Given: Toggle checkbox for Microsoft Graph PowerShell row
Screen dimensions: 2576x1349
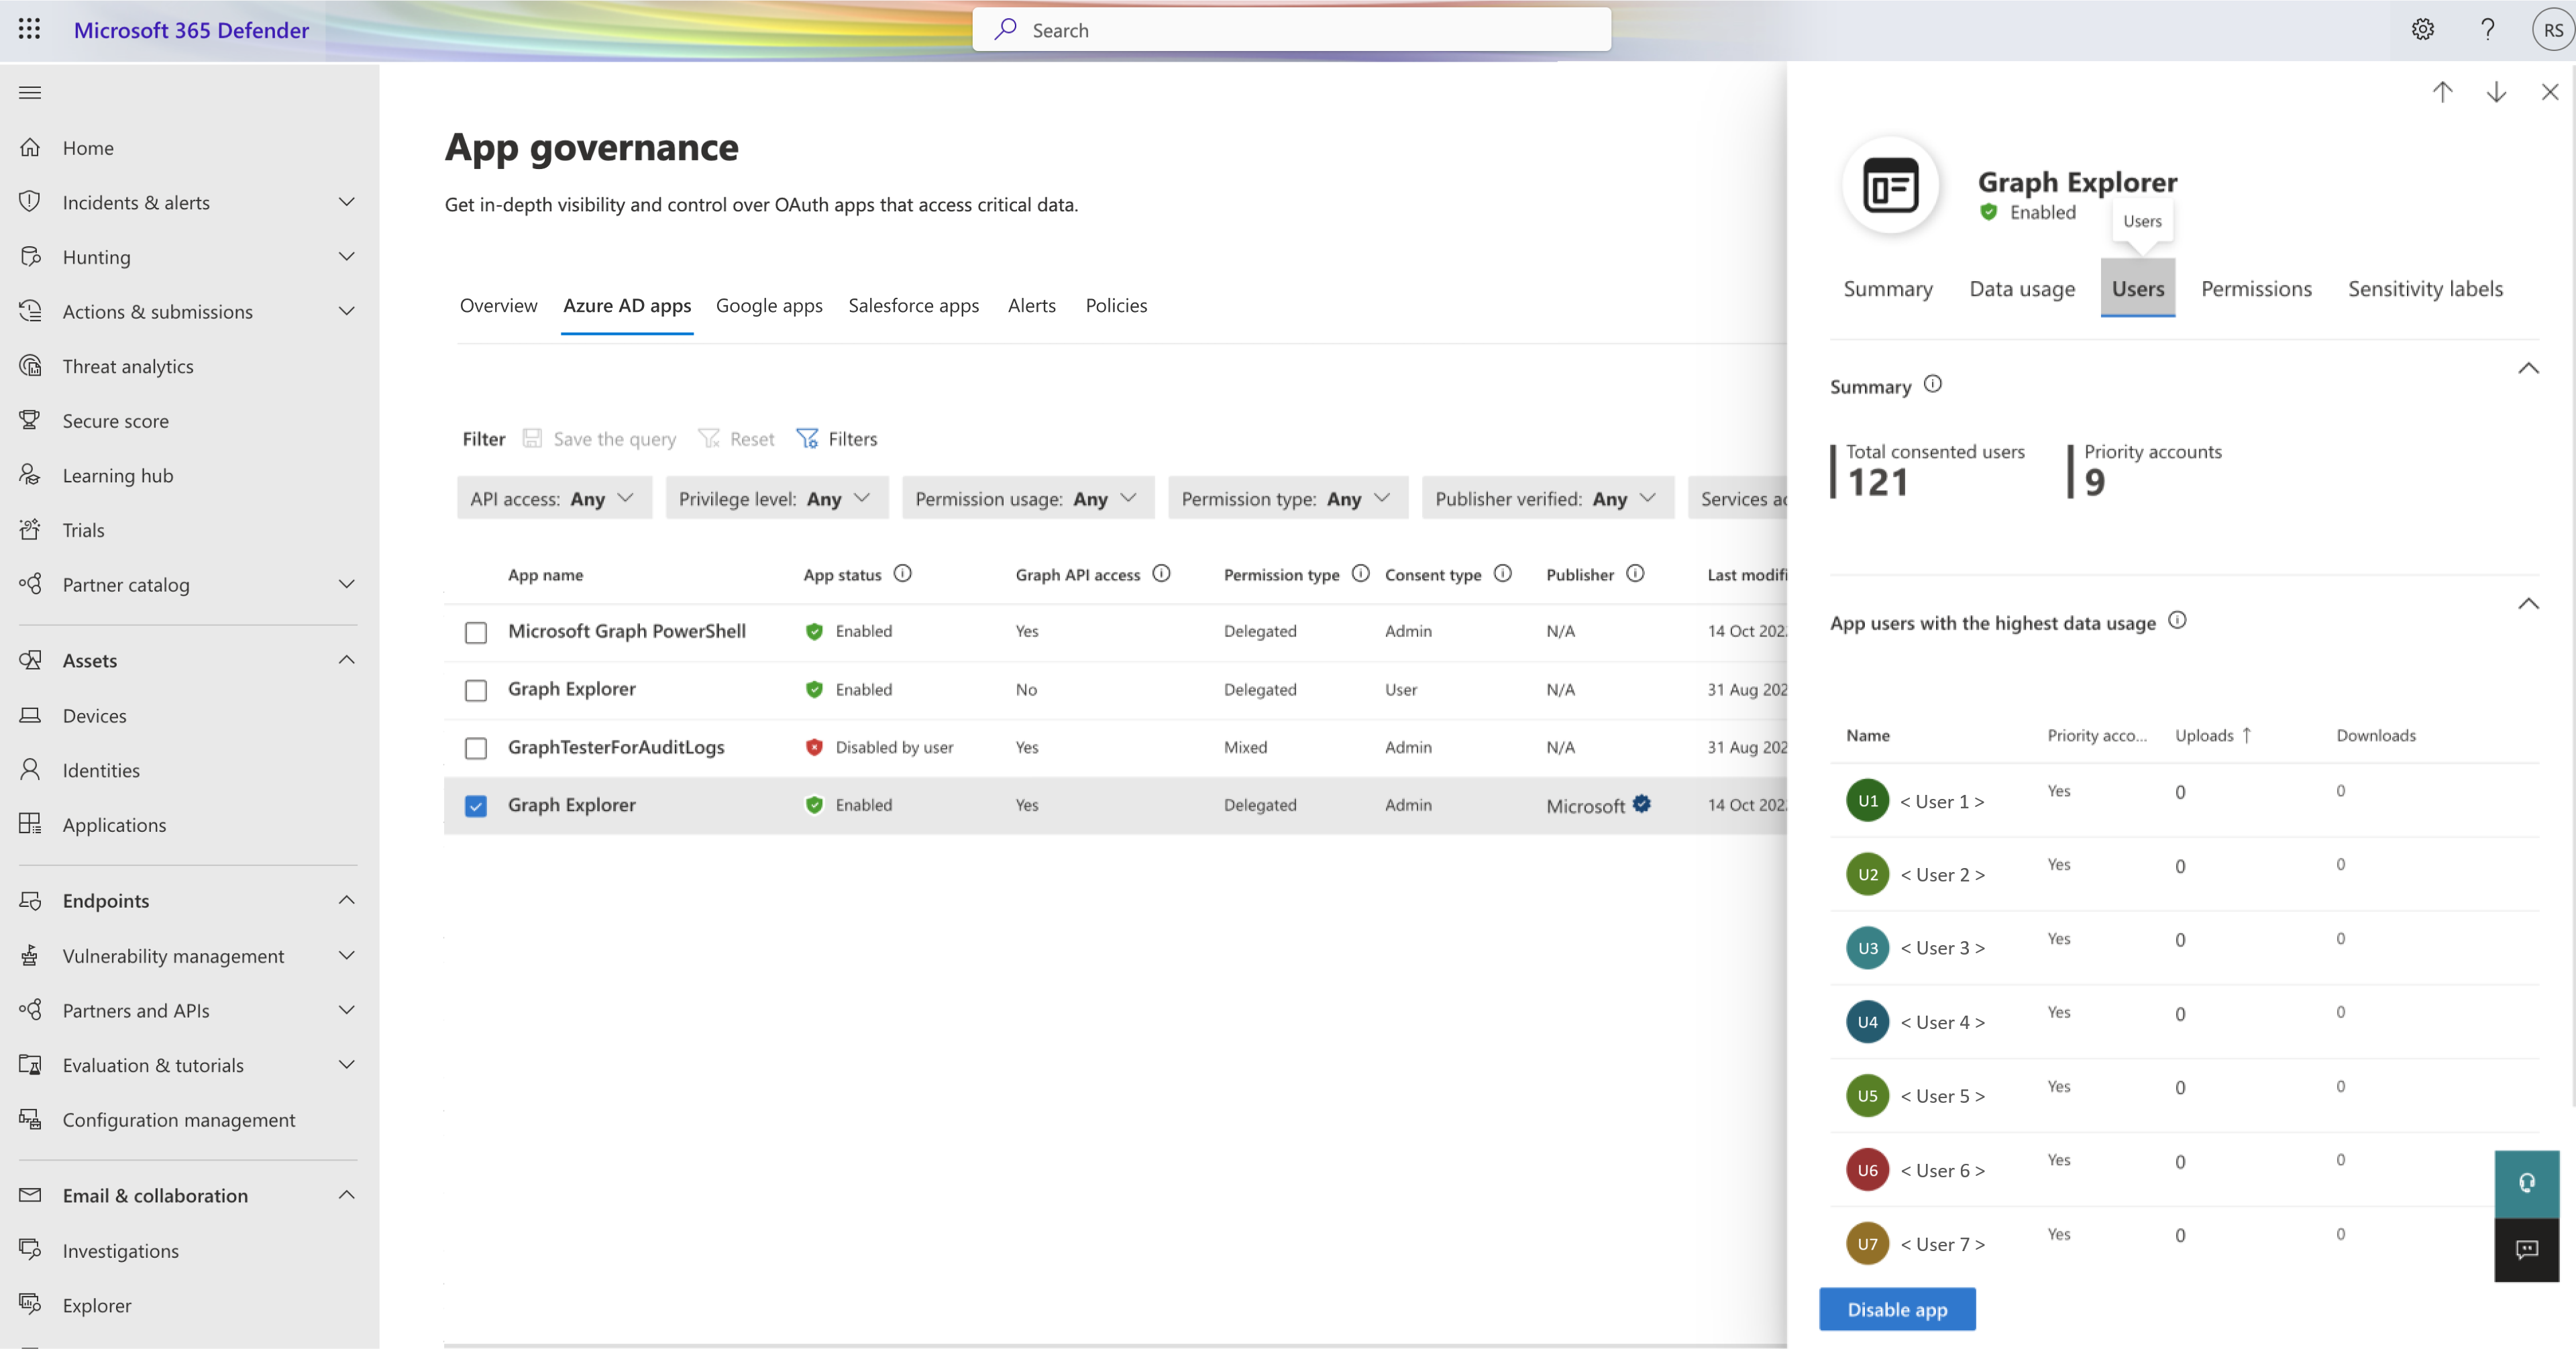Looking at the screenshot, I should pos(476,630).
